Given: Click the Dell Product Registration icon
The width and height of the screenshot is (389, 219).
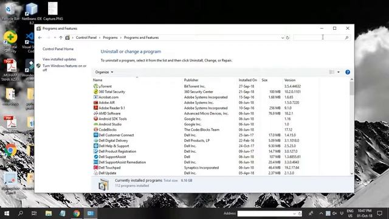Looking at the screenshot, I should pyautogui.click(x=96, y=151).
